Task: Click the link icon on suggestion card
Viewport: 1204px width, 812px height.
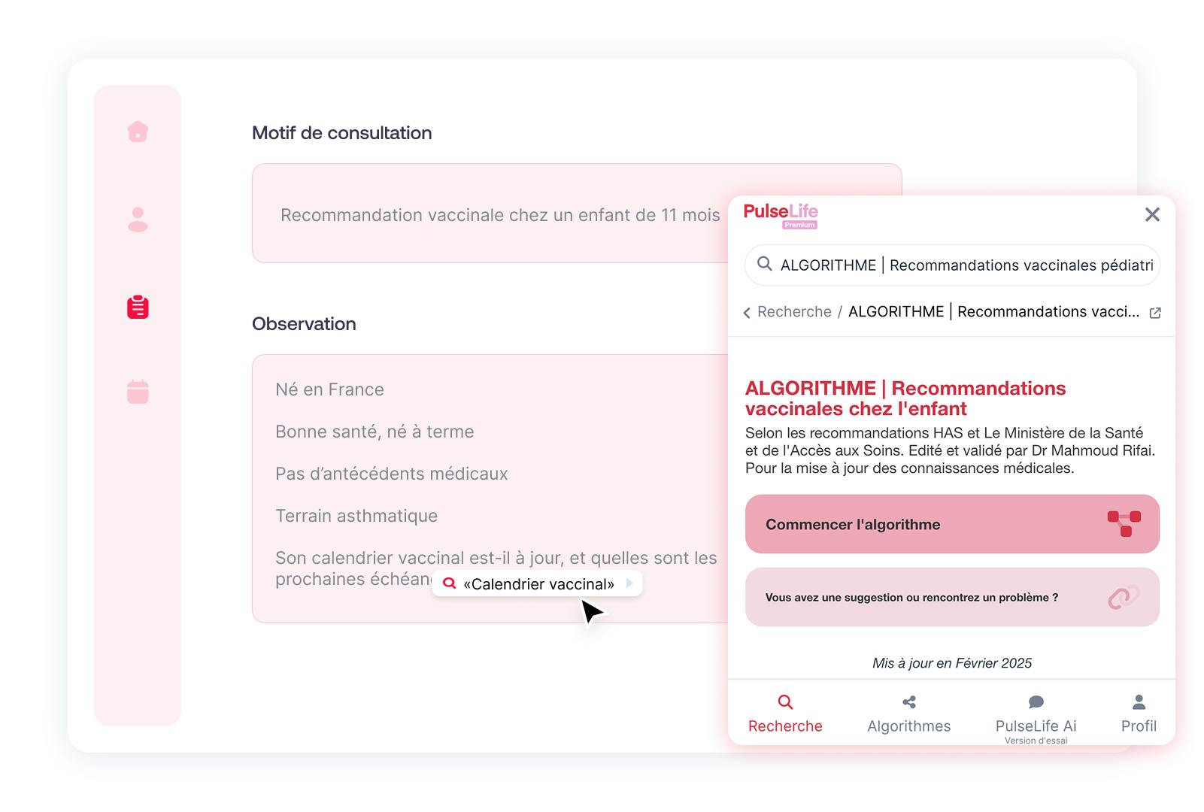Action: pos(1124,597)
